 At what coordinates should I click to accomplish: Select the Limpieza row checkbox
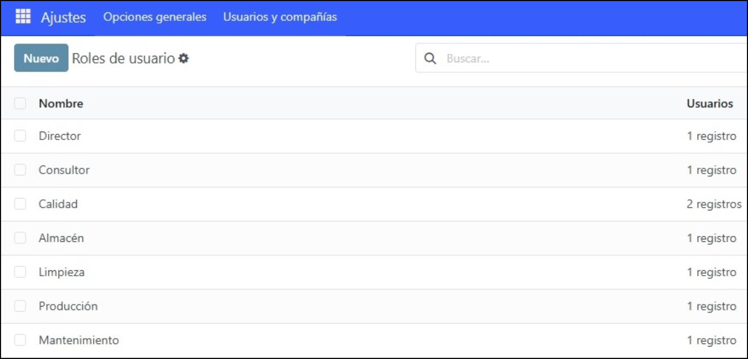(20, 272)
